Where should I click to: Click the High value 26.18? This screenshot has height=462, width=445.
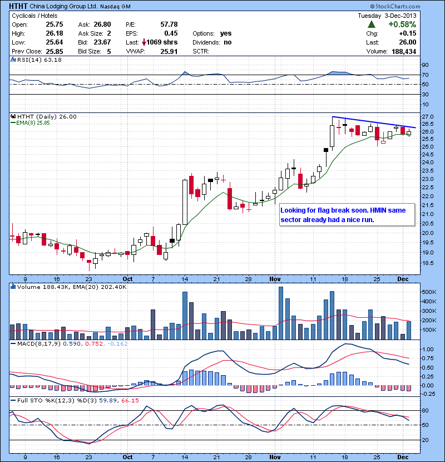[55, 33]
